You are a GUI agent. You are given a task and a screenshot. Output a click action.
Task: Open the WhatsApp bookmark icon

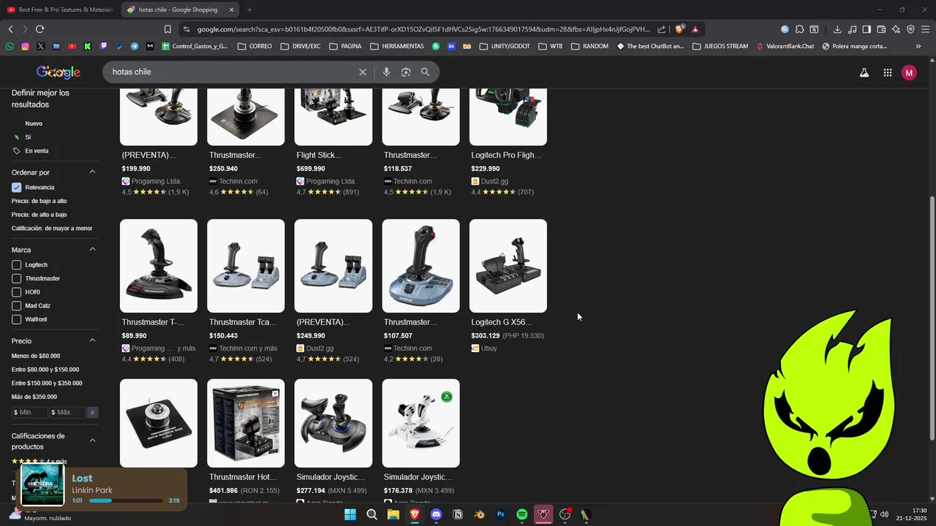point(10,46)
